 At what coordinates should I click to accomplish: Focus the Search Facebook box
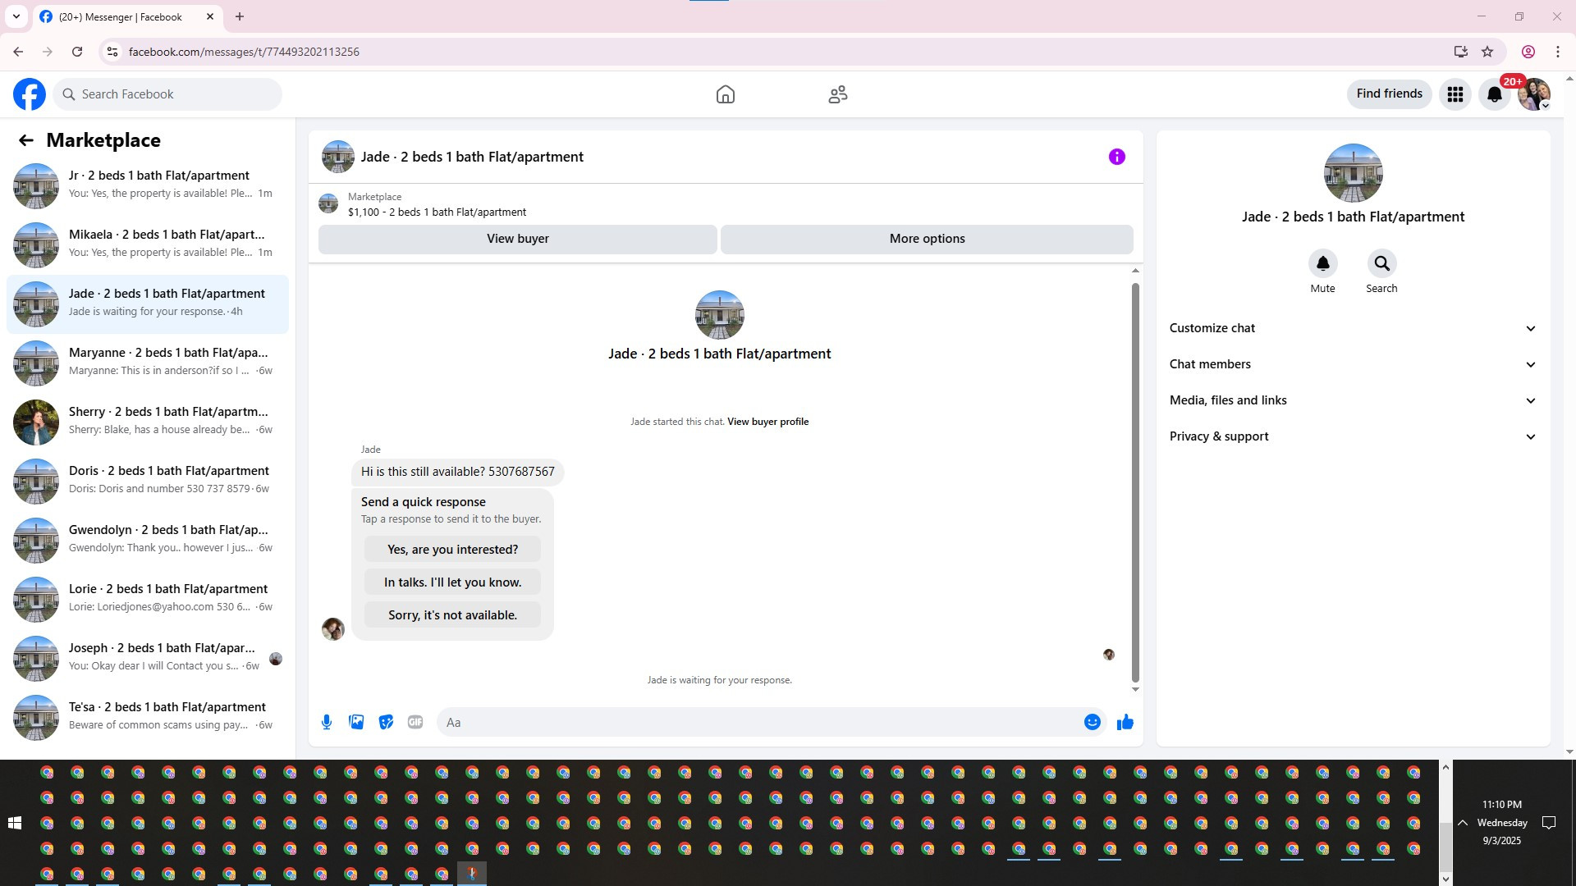167,94
